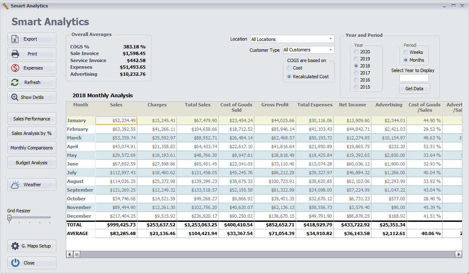
Task: Open the Monthly Comparisons view
Action: 31,147
